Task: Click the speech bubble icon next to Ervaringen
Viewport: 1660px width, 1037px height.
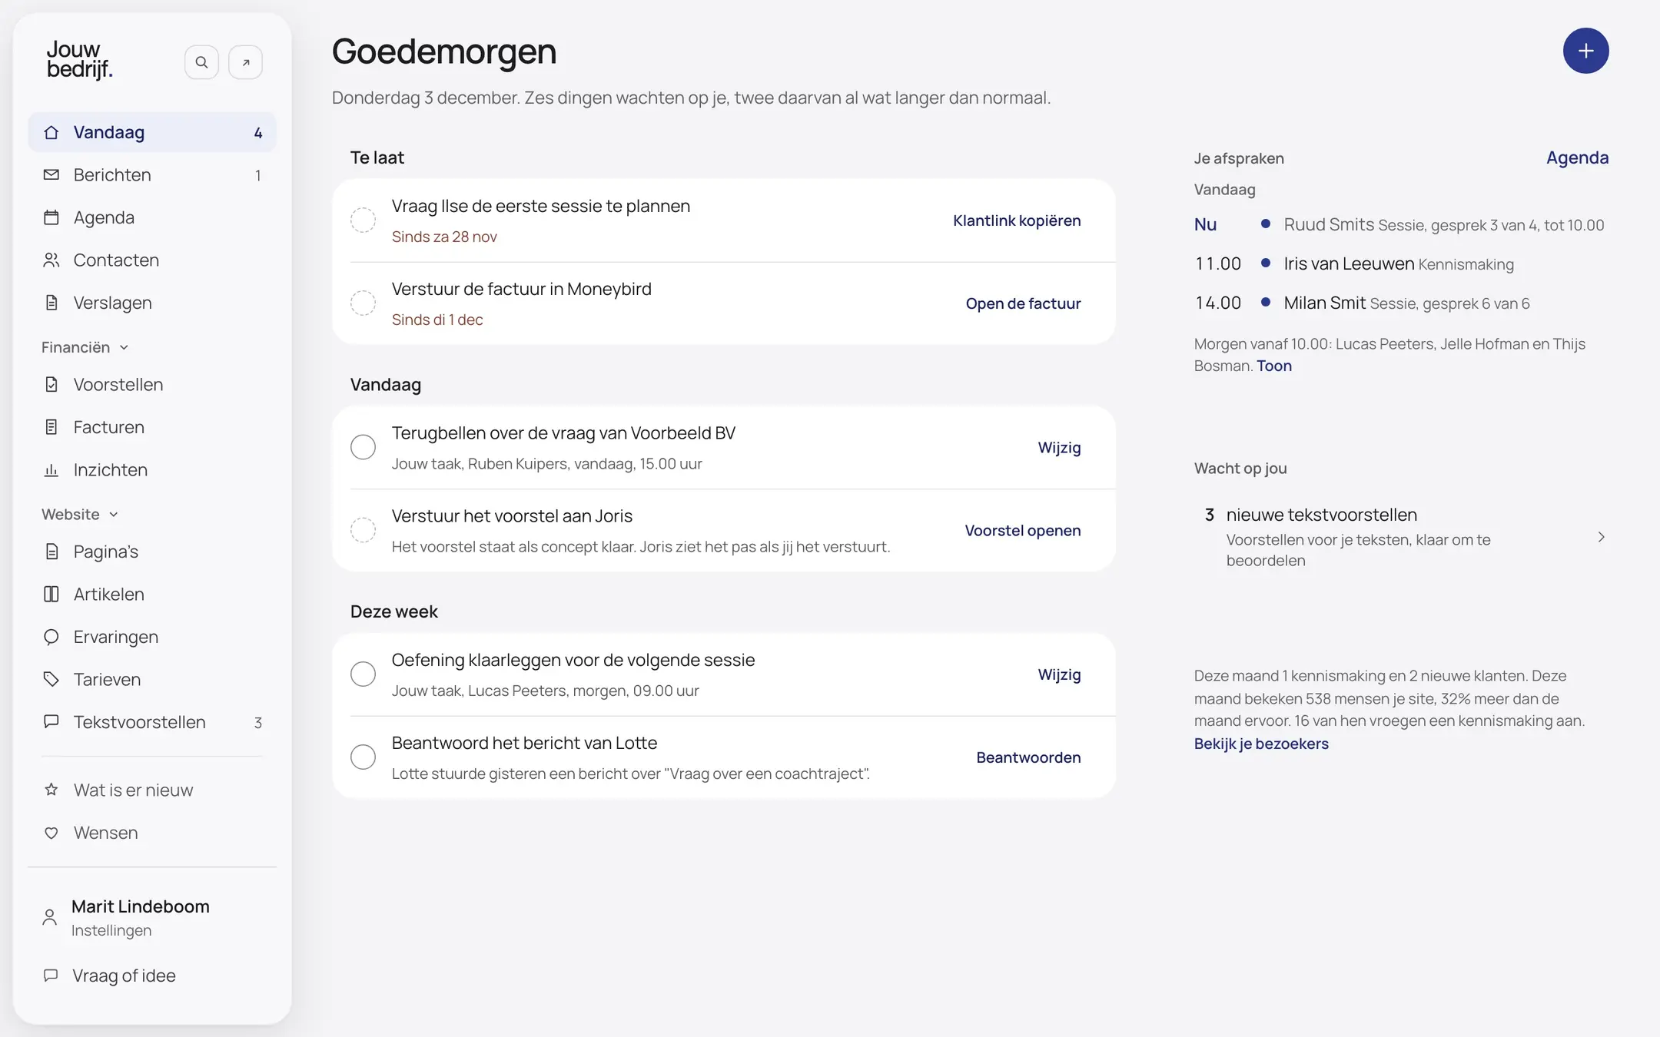Action: coord(51,637)
